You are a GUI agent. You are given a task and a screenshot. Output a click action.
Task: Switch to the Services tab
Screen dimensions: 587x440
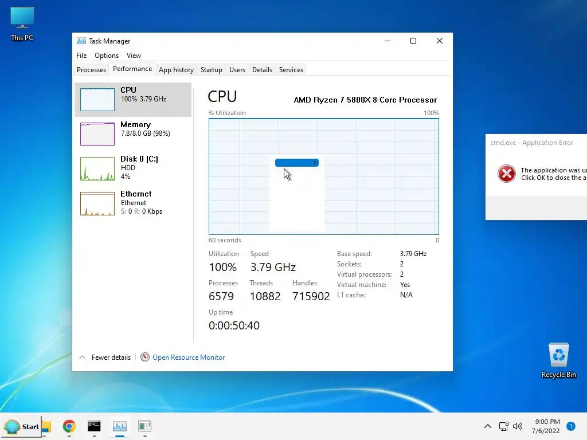291,69
